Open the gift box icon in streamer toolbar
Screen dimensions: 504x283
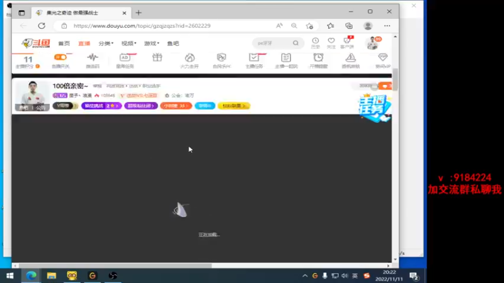coord(157,58)
